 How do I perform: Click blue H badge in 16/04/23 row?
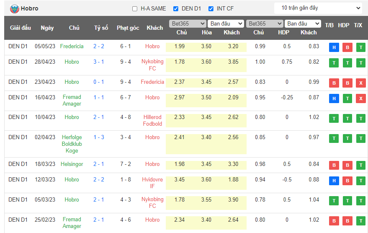(x=334, y=98)
